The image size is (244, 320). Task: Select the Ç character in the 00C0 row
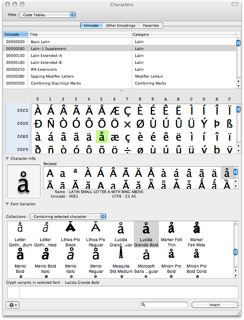[127, 111]
